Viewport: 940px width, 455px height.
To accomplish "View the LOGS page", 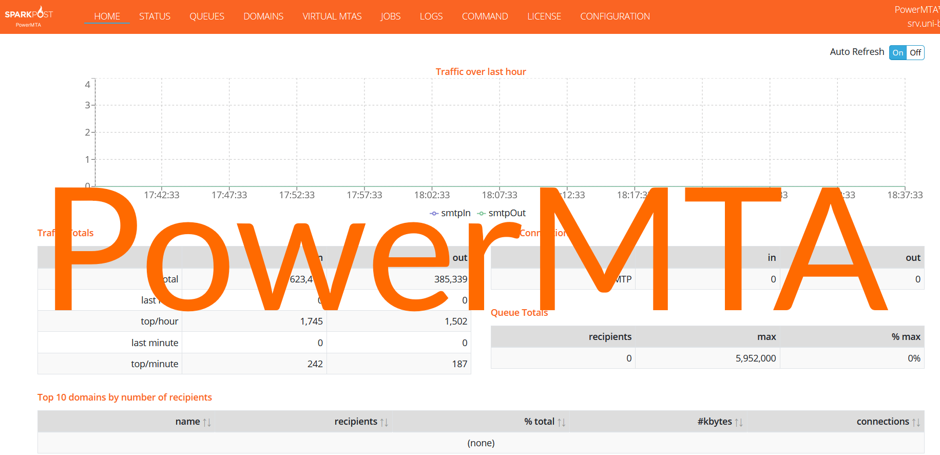I will (431, 16).
